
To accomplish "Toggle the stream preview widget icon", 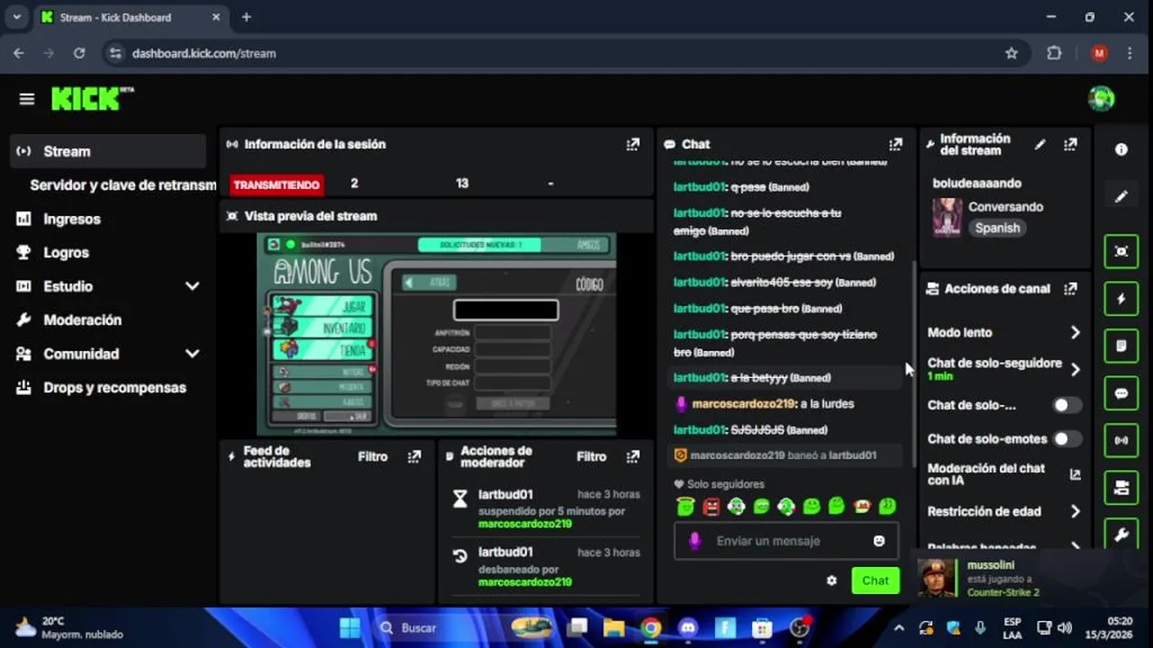I will coord(1121,251).
